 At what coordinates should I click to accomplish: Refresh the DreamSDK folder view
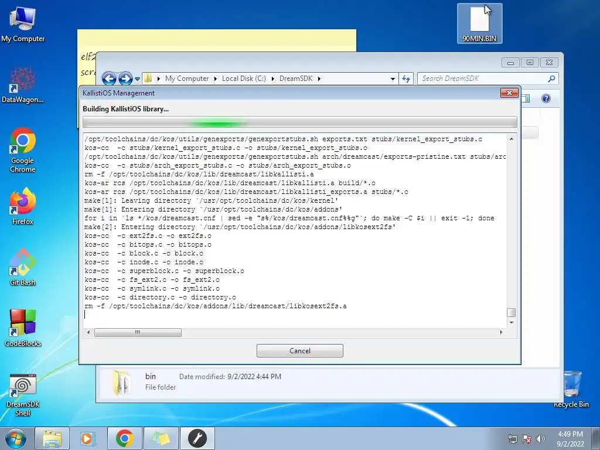tap(406, 79)
